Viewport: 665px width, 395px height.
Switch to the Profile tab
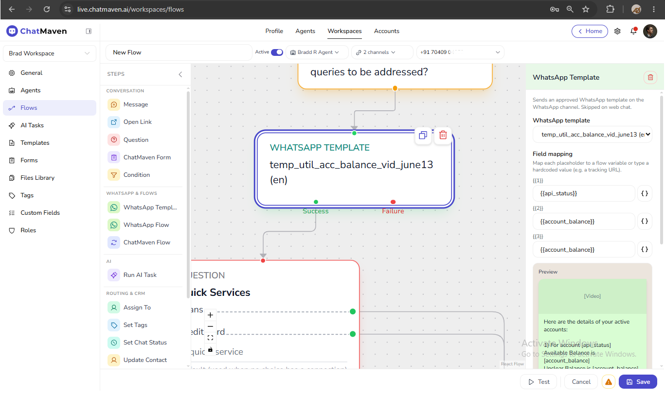tap(274, 31)
